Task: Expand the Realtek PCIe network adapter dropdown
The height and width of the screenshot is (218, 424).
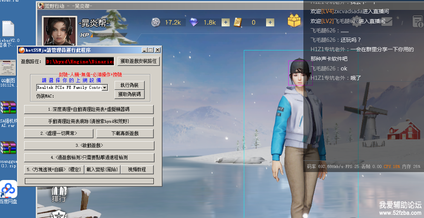Action: click(x=105, y=87)
